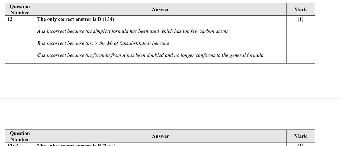The height and width of the screenshot is (146, 341).
Task: Click the cut-off answer text for question 13(a)
Action: (x=76, y=145)
